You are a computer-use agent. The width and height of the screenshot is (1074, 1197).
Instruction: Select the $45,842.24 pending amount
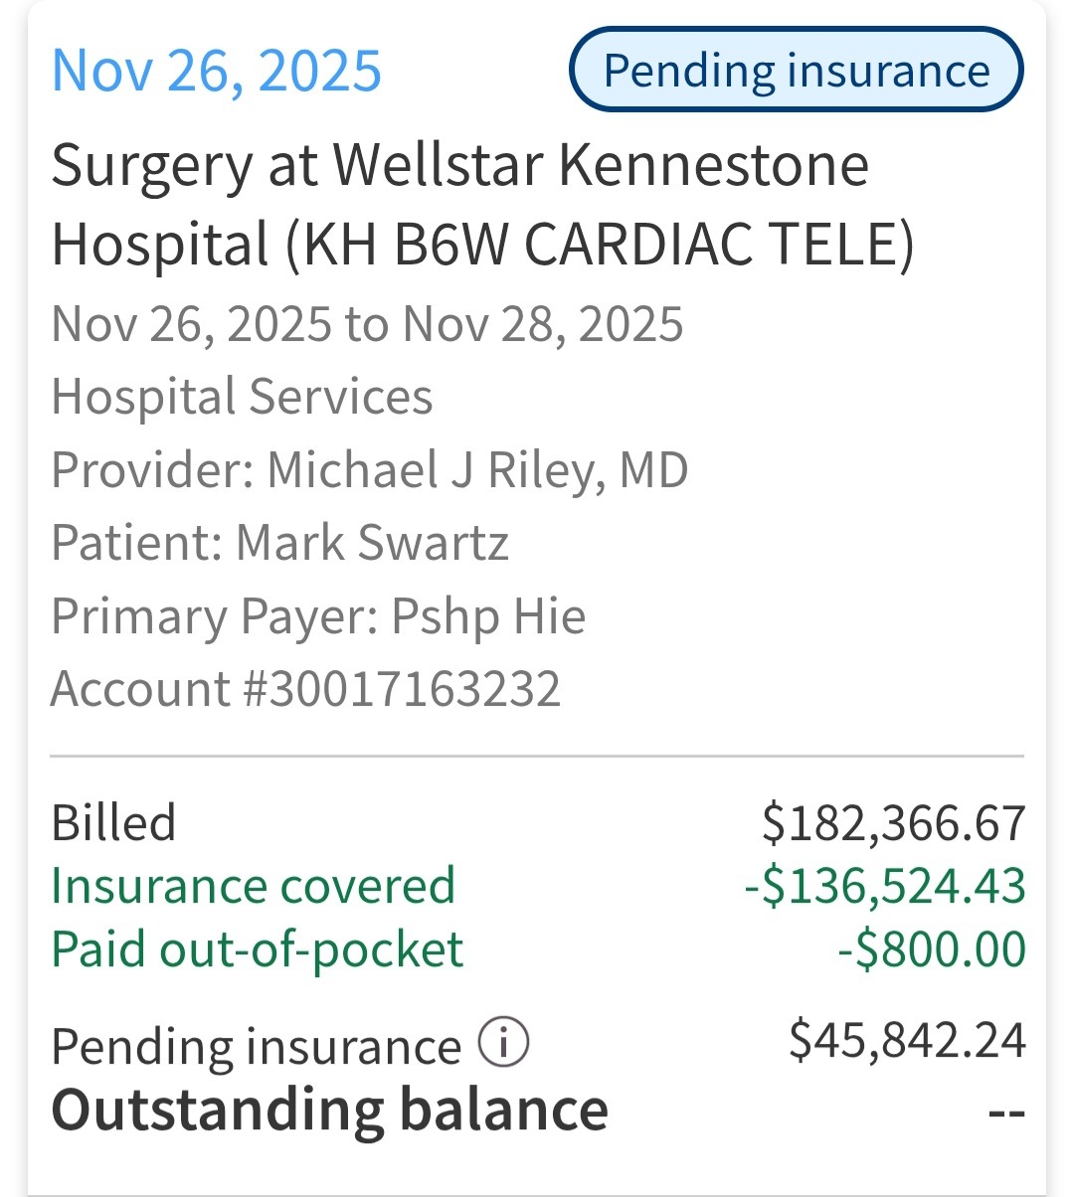tap(906, 1040)
